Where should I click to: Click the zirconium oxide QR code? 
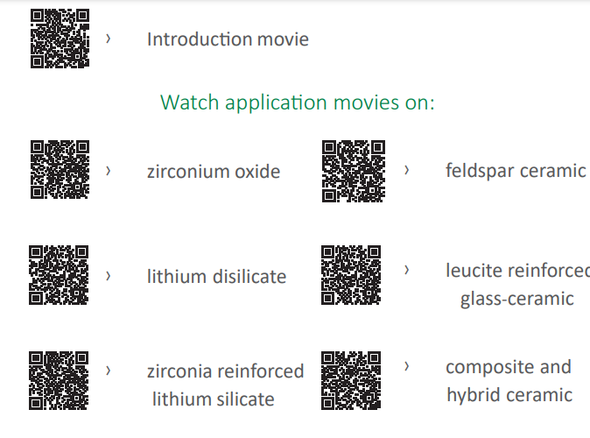pos(60,170)
